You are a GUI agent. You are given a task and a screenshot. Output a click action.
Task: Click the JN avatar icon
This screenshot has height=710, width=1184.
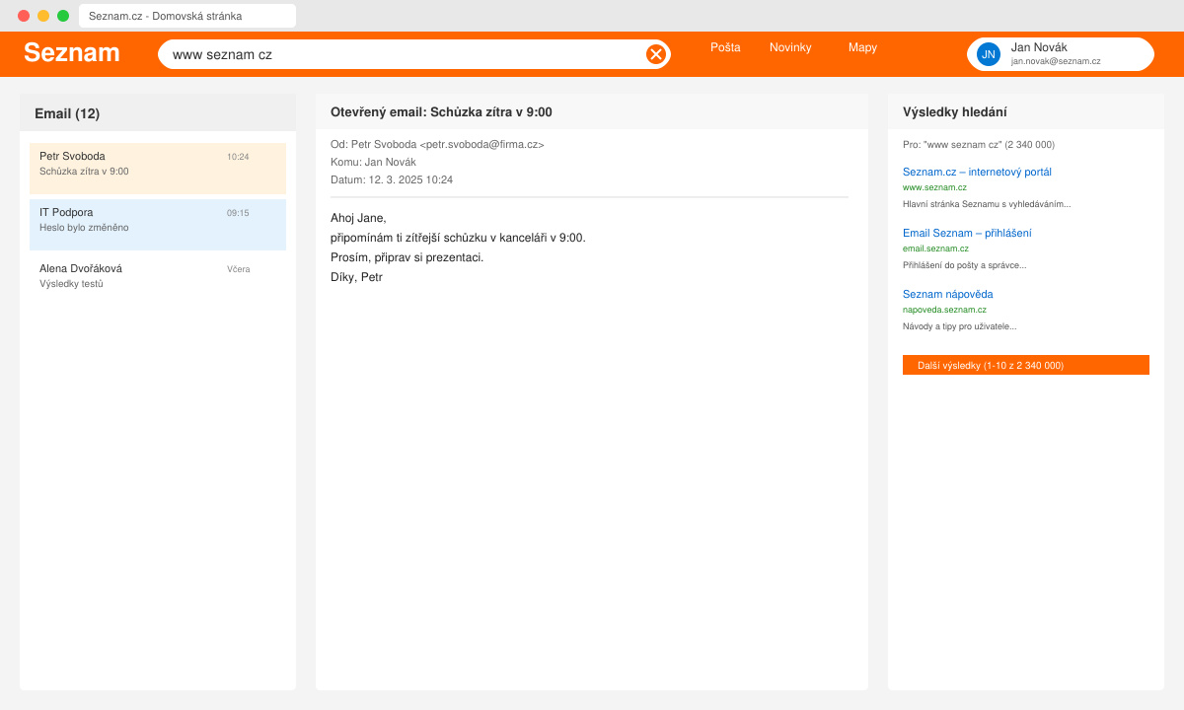(x=989, y=54)
